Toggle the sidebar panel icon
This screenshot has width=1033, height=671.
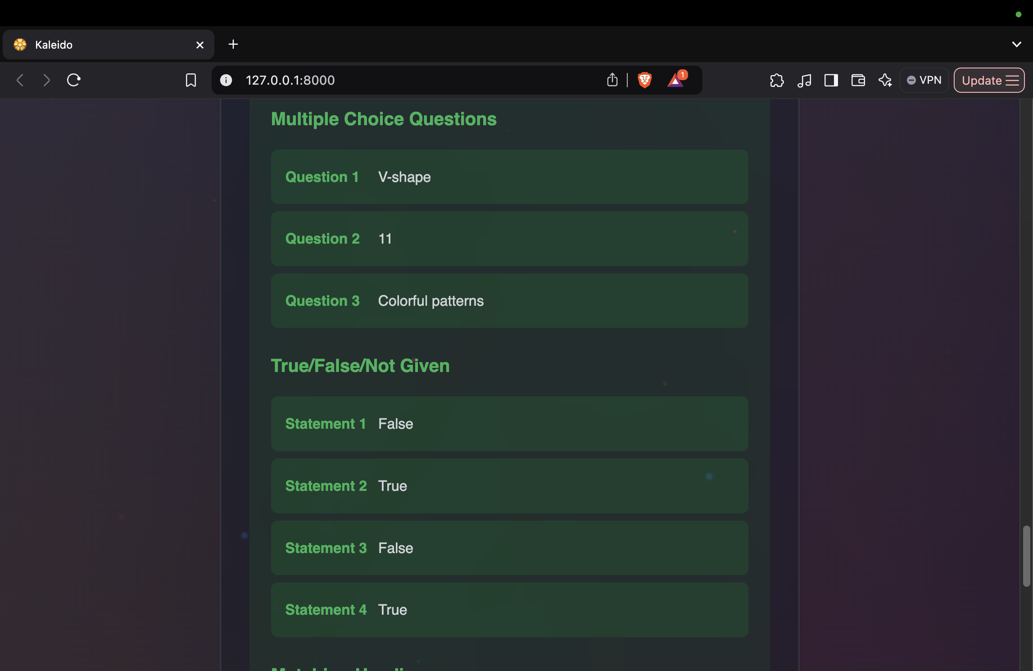tap(831, 80)
